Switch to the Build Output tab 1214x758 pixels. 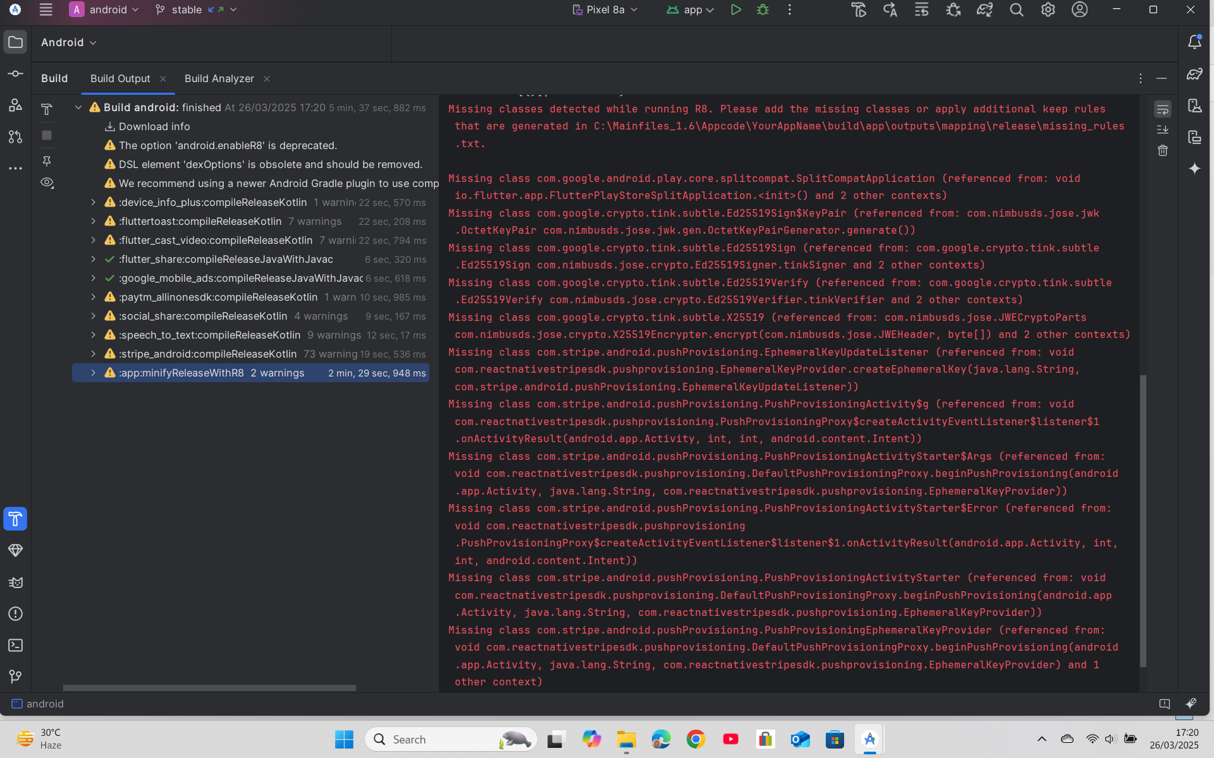(x=120, y=78)
